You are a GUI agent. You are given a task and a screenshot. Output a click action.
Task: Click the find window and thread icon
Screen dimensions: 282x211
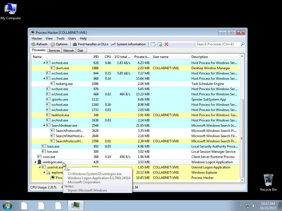pyautogui.click(x=159, y=44)
